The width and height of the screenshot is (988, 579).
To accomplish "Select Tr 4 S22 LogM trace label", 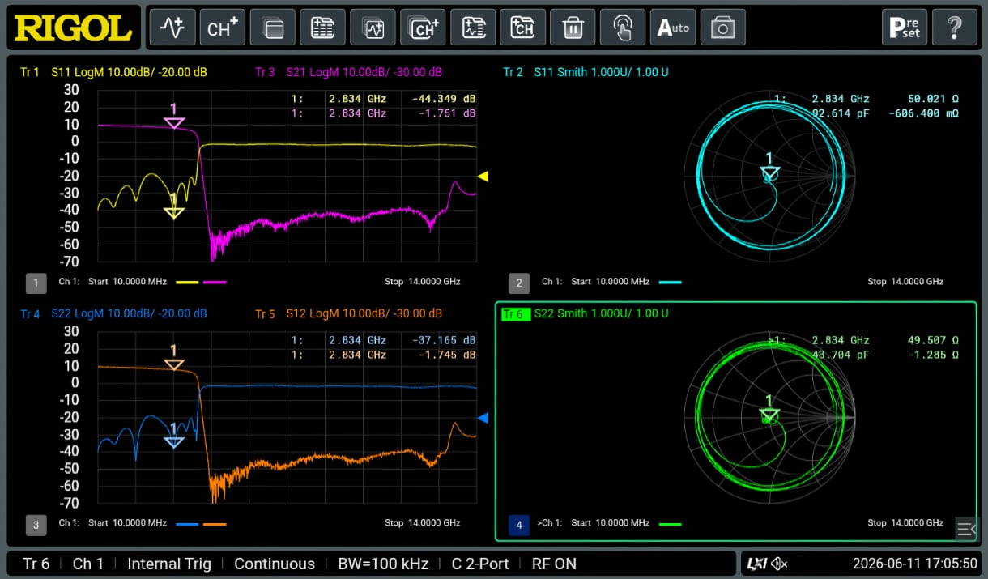I will point(113,313).
